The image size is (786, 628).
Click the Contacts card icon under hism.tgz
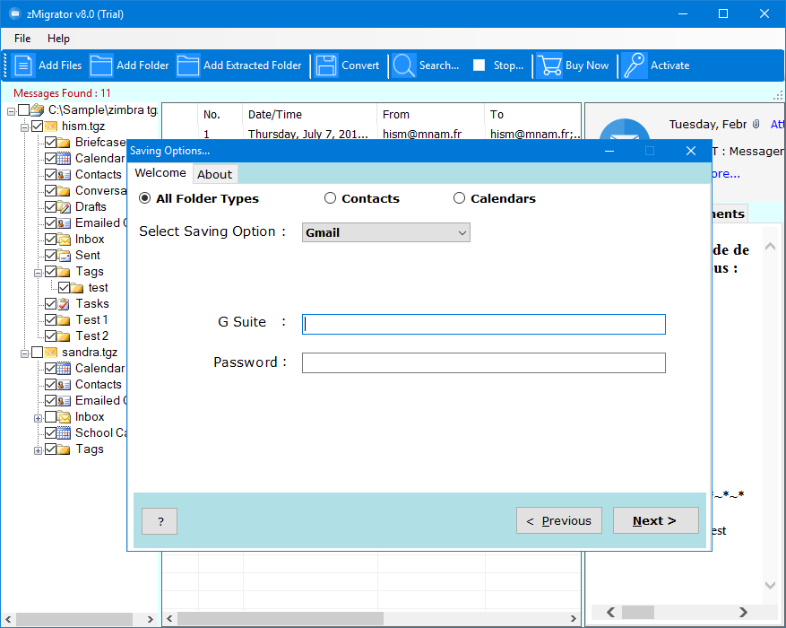pos(64,175)
